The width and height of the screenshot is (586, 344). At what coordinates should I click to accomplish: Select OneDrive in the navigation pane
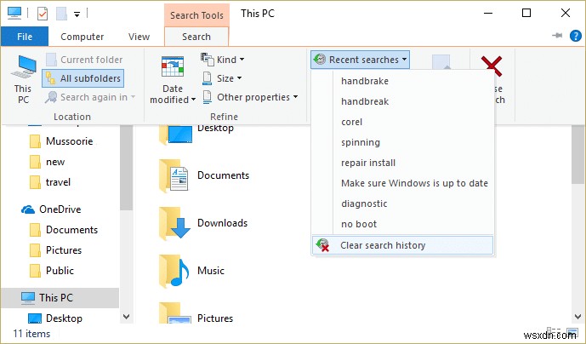tap(65, 209)
